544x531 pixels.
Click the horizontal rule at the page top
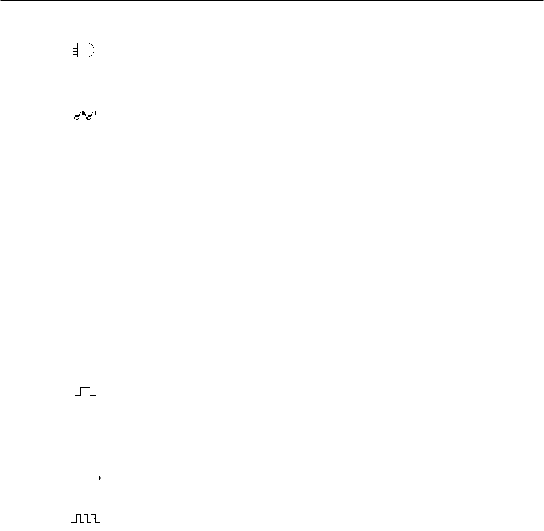click(x=272, y=1)
